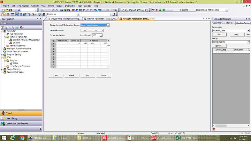Open the Input Format DEC dropdown
251x141 pixels.
101,35
